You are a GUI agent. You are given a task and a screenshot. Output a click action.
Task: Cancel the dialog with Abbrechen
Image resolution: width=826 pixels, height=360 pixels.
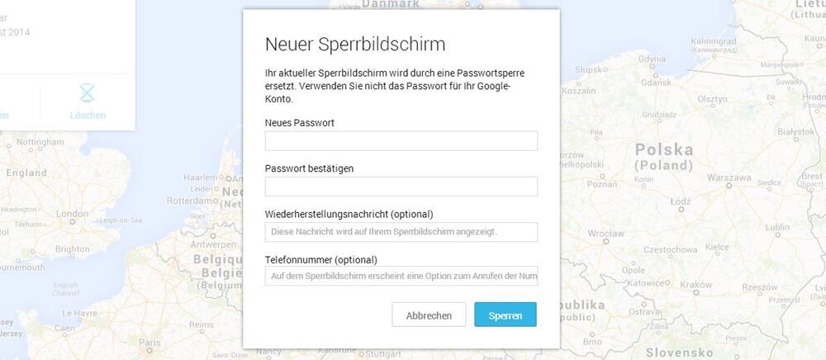pyautogui.click(x=429, y=315)
